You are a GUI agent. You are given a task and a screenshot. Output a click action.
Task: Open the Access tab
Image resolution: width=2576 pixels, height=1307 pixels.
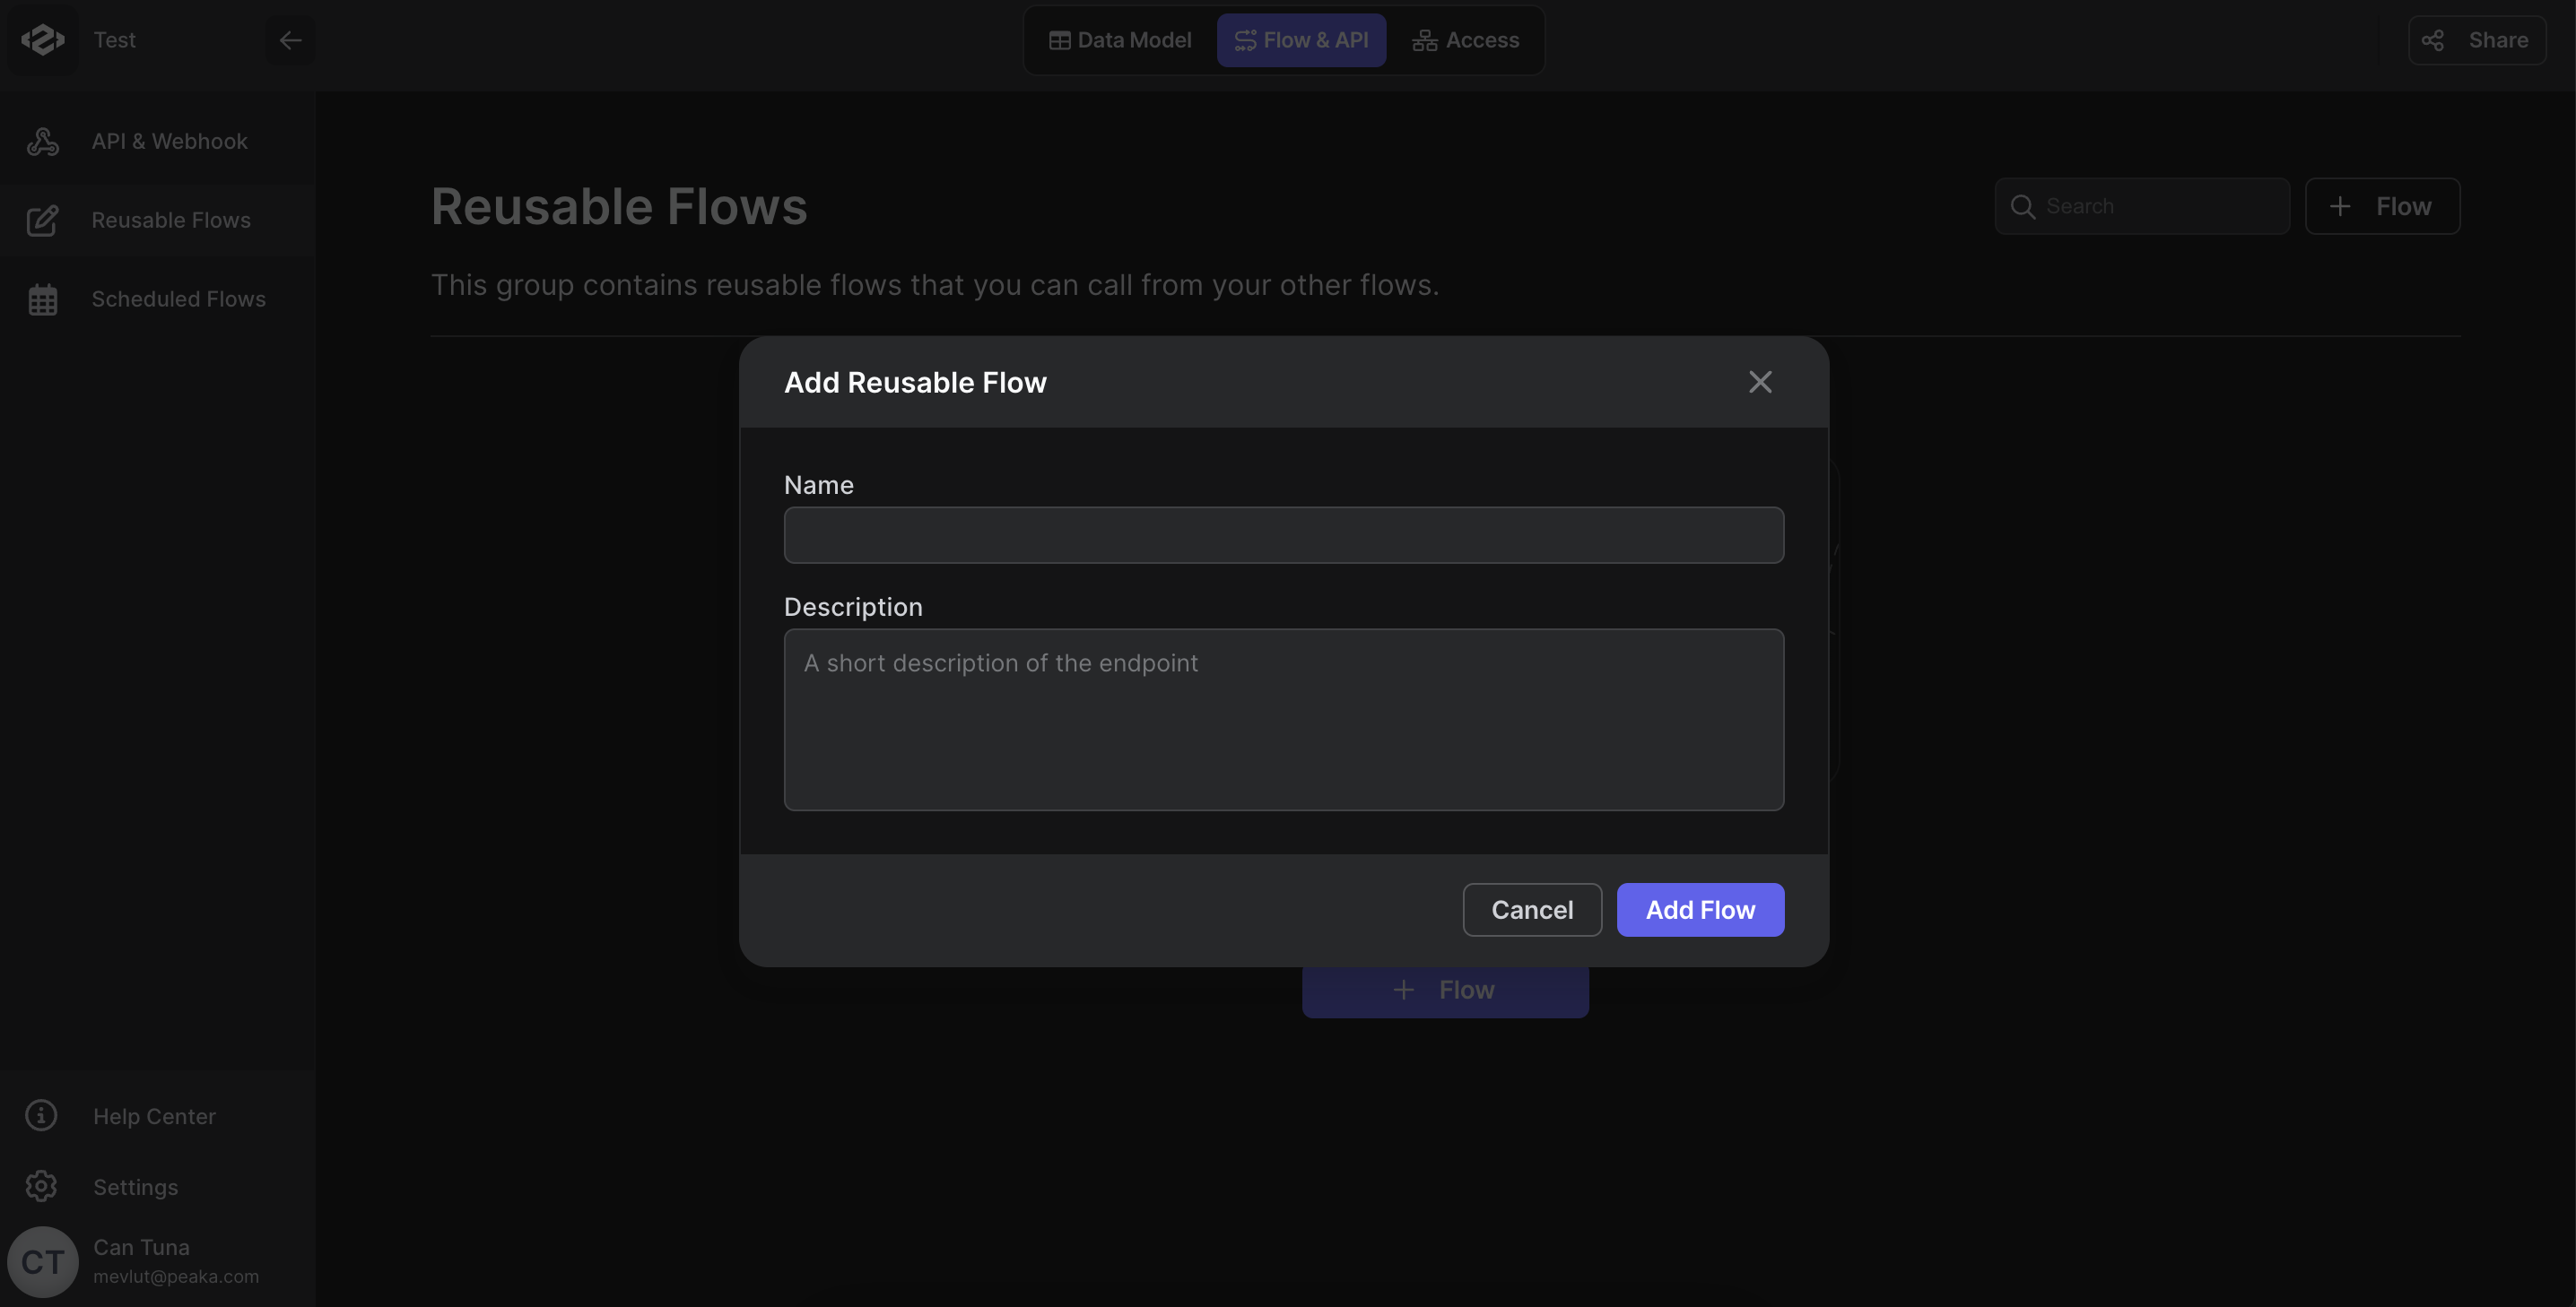[x=1465, y=40]
